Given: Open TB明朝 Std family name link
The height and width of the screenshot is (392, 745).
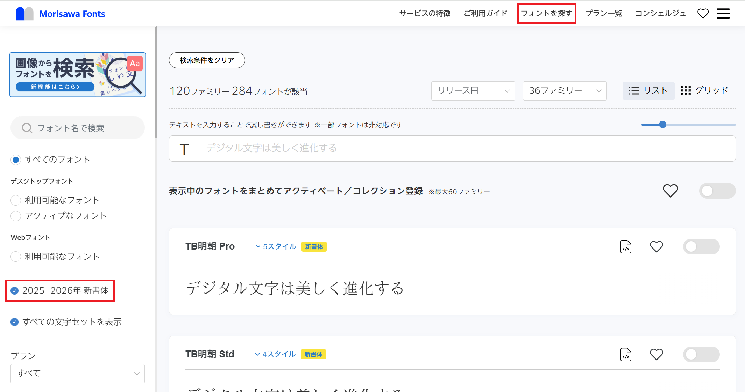Looking at the screenshot, I should click(210, 354).
